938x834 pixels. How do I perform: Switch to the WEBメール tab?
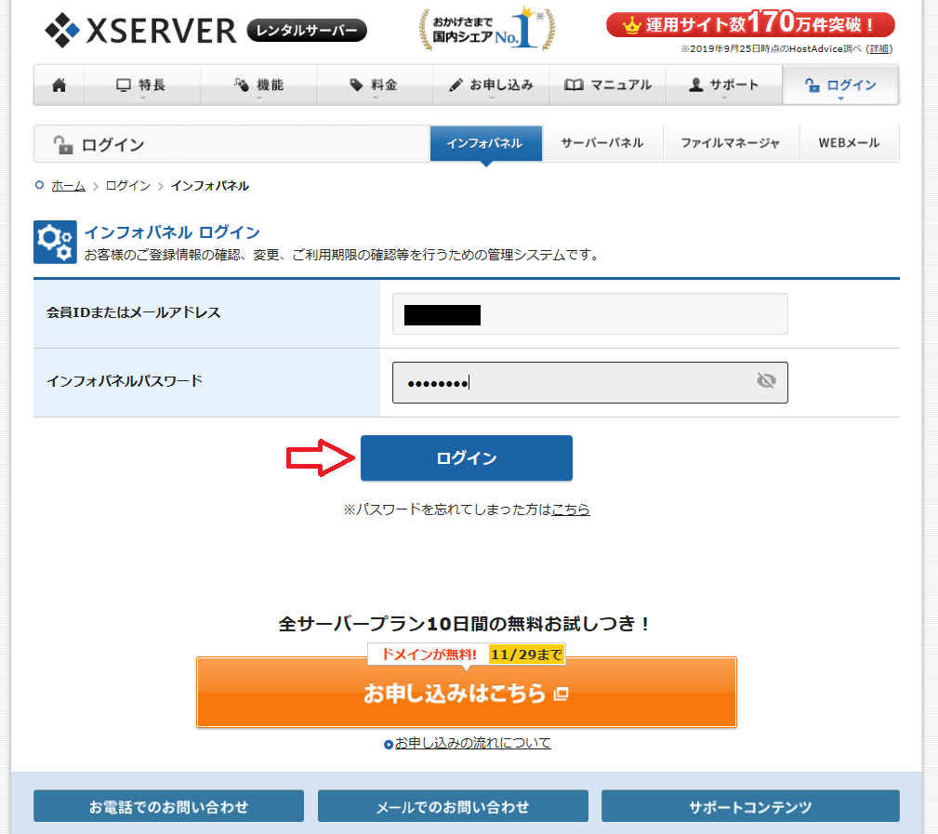click(x=849, y=143)
